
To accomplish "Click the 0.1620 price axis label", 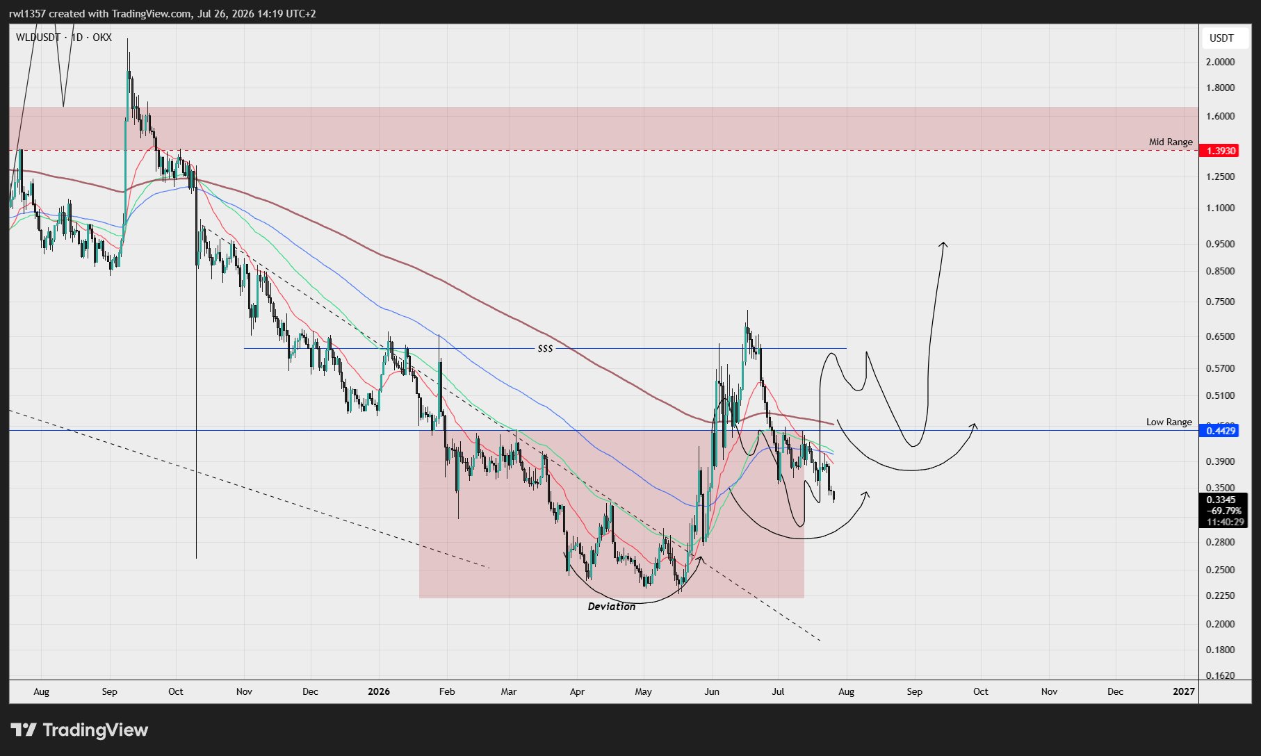I will tap(1221, 675).
